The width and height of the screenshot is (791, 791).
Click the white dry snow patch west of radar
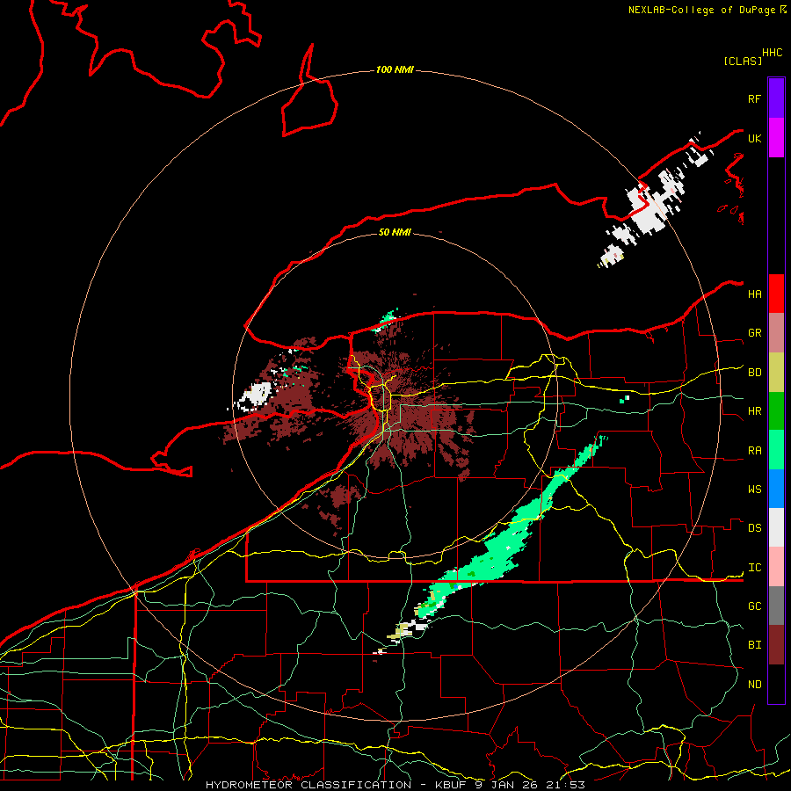point(256,395)
